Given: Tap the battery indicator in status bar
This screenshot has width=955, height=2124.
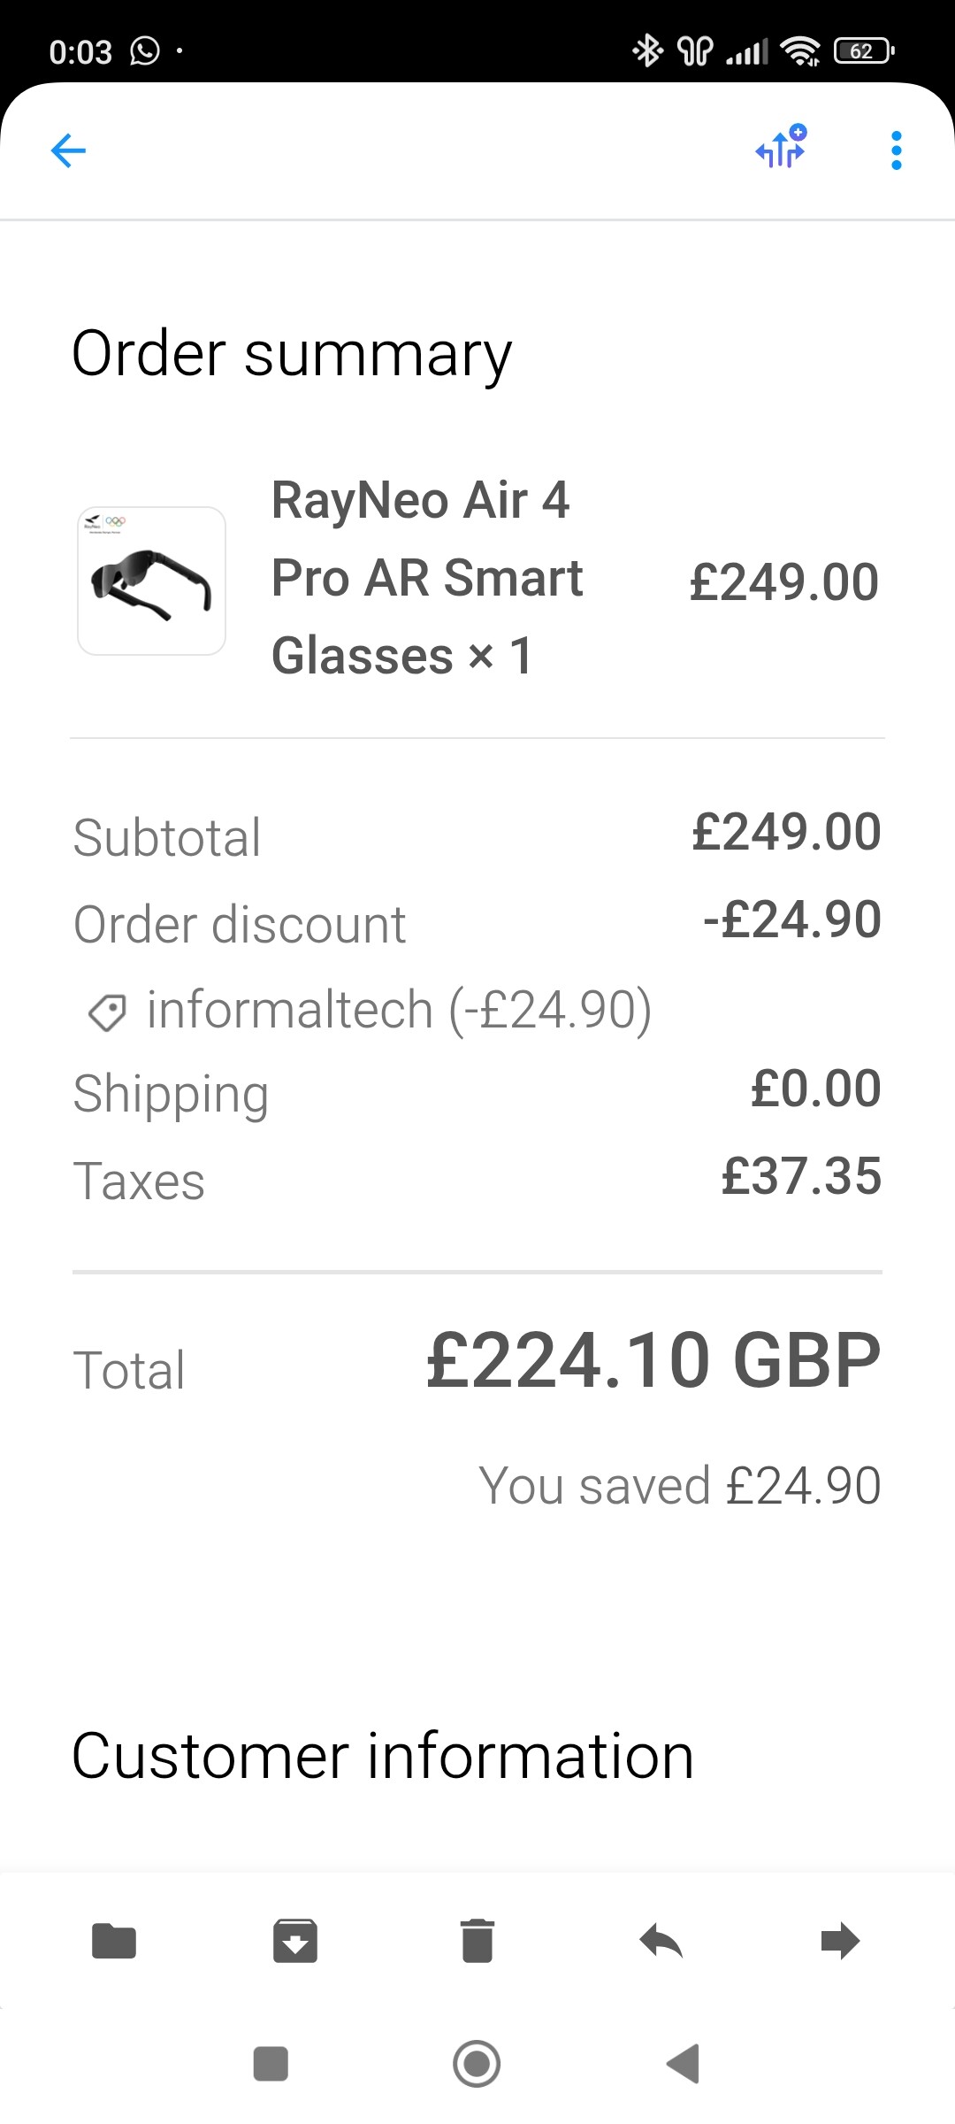Looking at the screenshot, I should 863,51.
